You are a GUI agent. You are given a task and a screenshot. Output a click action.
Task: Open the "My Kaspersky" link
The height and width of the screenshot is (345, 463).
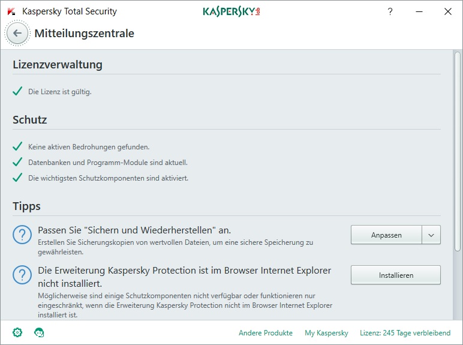coord(326,333)
